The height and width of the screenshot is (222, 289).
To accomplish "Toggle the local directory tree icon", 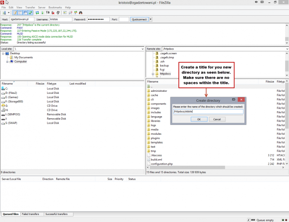I will 20,13.
